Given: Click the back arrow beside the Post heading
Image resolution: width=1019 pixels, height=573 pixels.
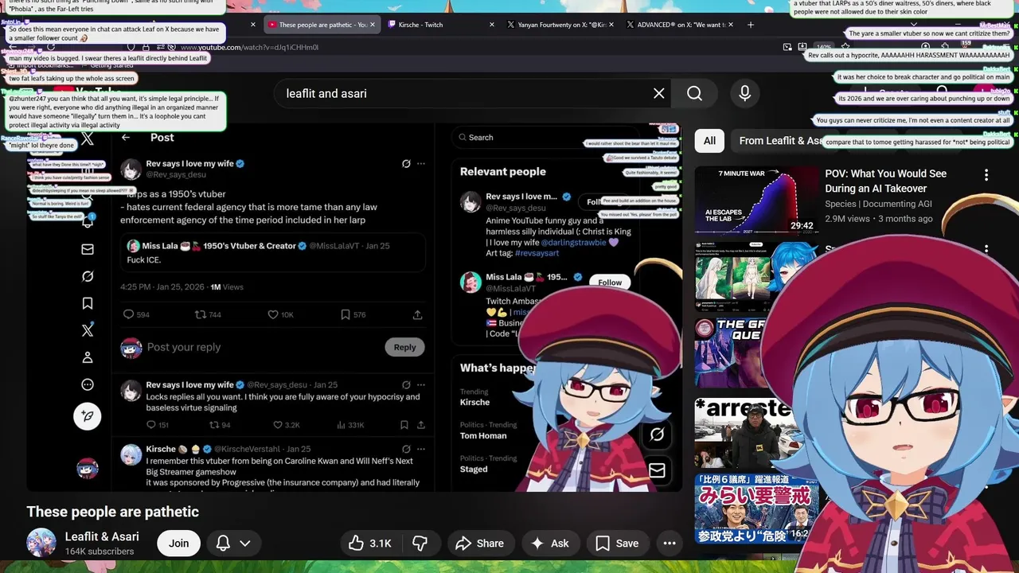Looking at the screenshot, I should point(126,138).
